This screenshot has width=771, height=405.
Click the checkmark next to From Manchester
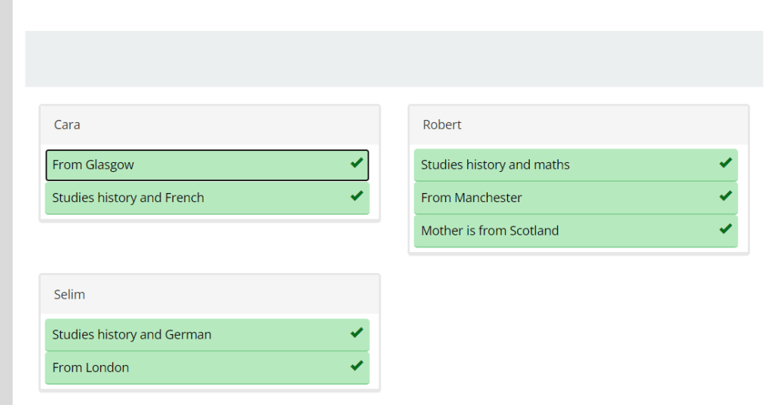click(725, 196)
